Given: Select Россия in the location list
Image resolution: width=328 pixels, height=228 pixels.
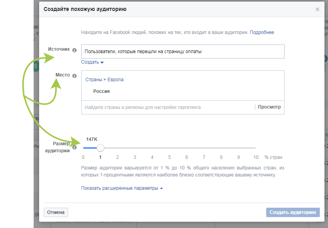Looking at the screenshot, I should click(x=101, y=91).
